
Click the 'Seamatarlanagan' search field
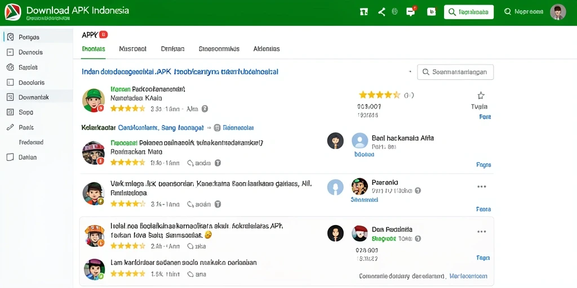coord(455,72)
